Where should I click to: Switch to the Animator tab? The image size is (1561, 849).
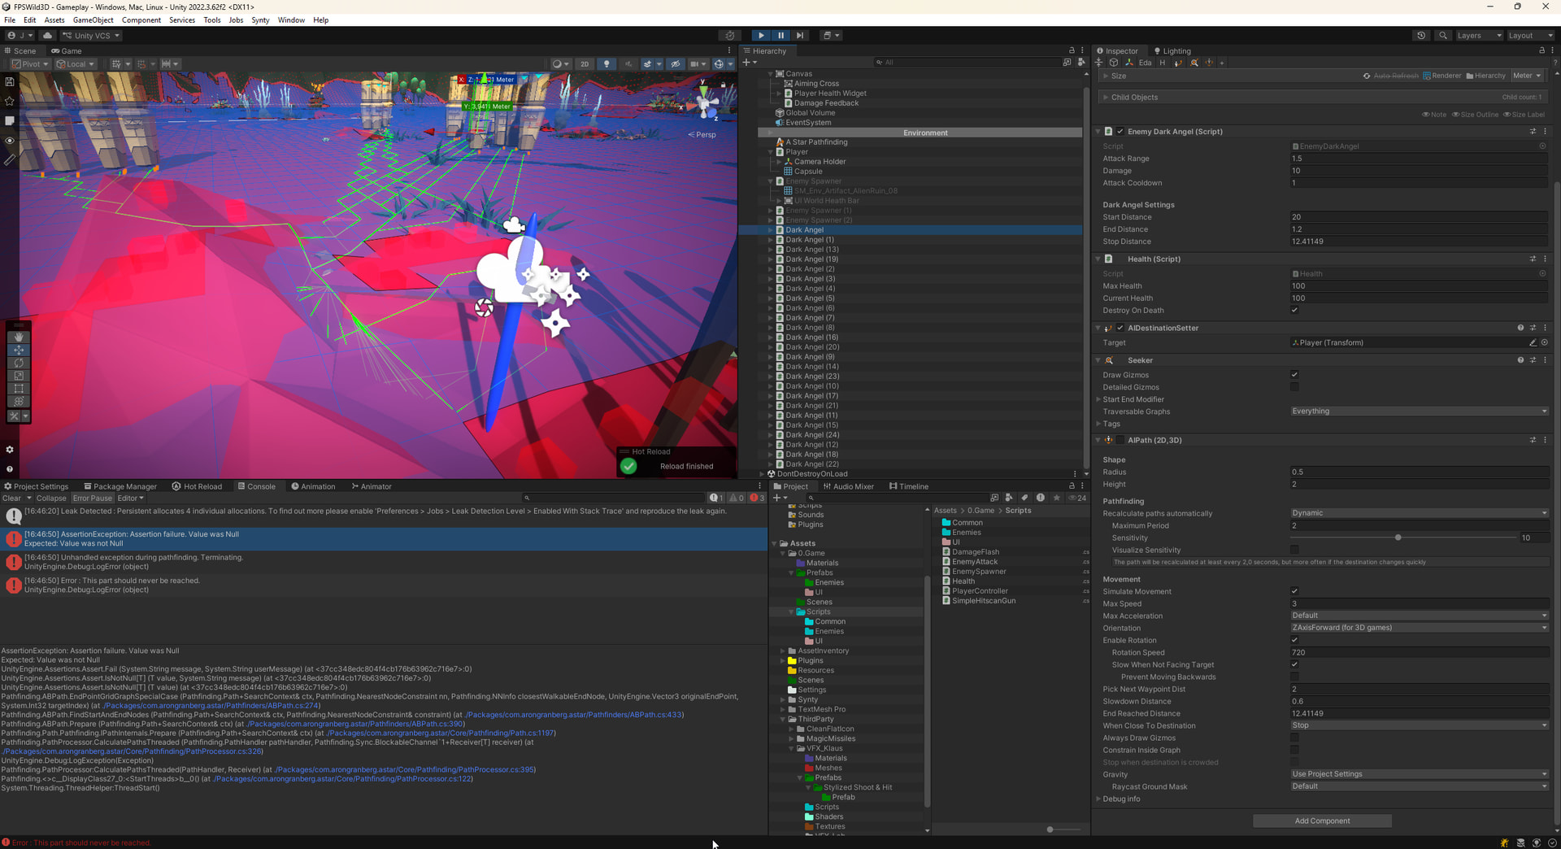click(x=372, y=487)
